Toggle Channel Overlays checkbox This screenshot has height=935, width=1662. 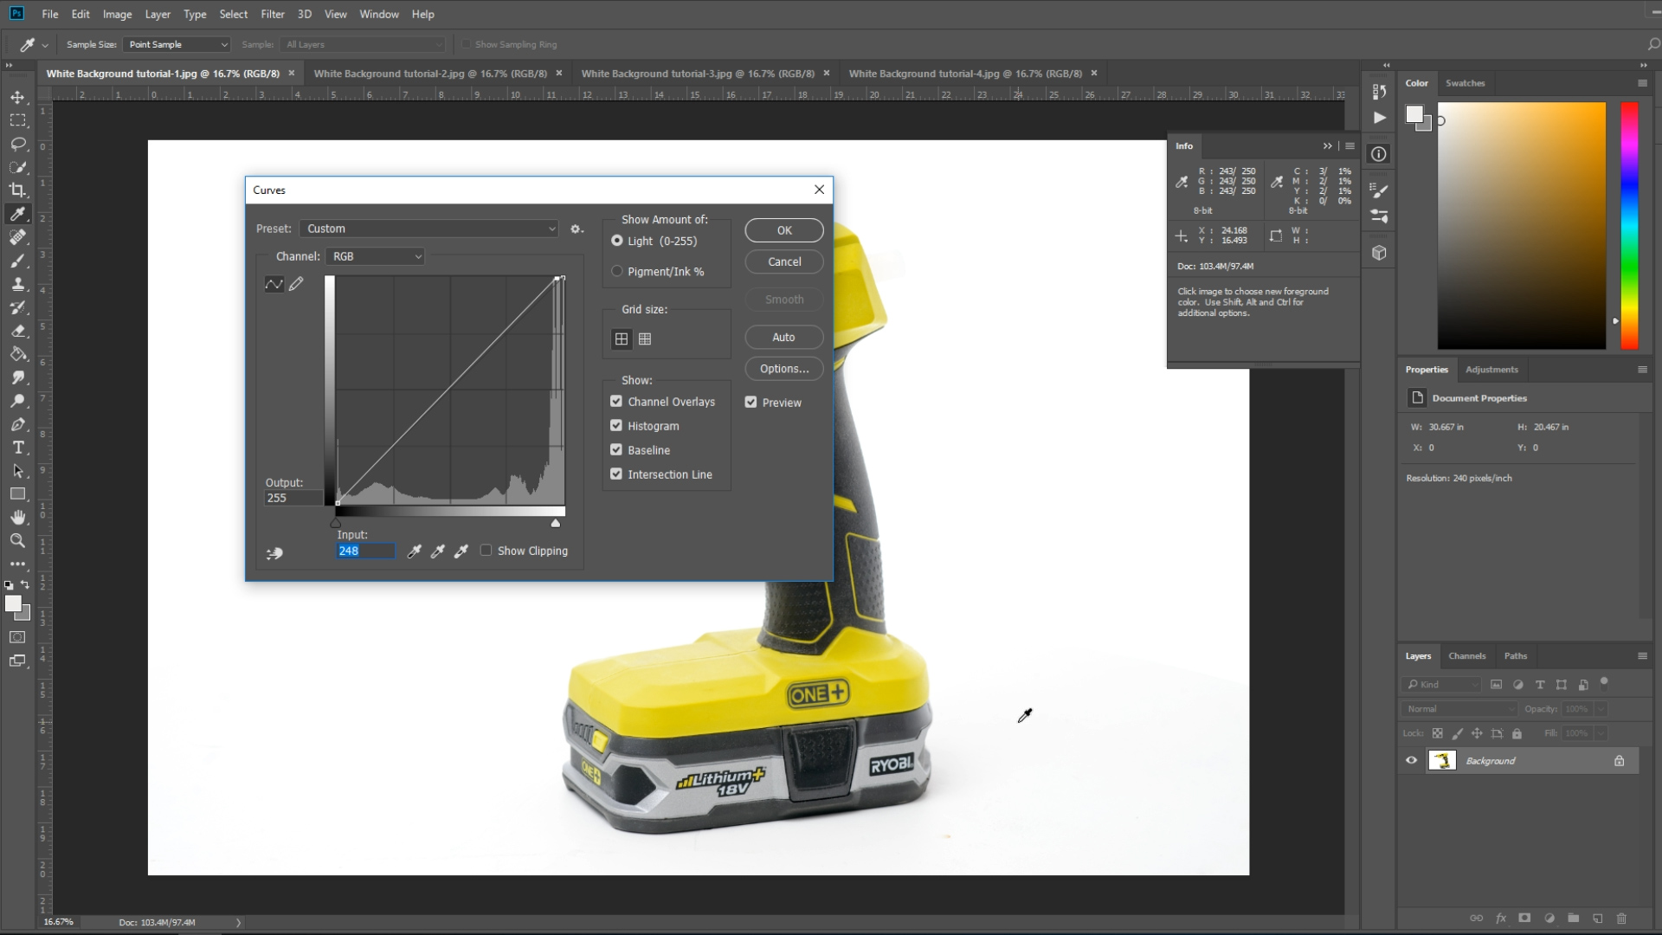(x=616, y=402)
